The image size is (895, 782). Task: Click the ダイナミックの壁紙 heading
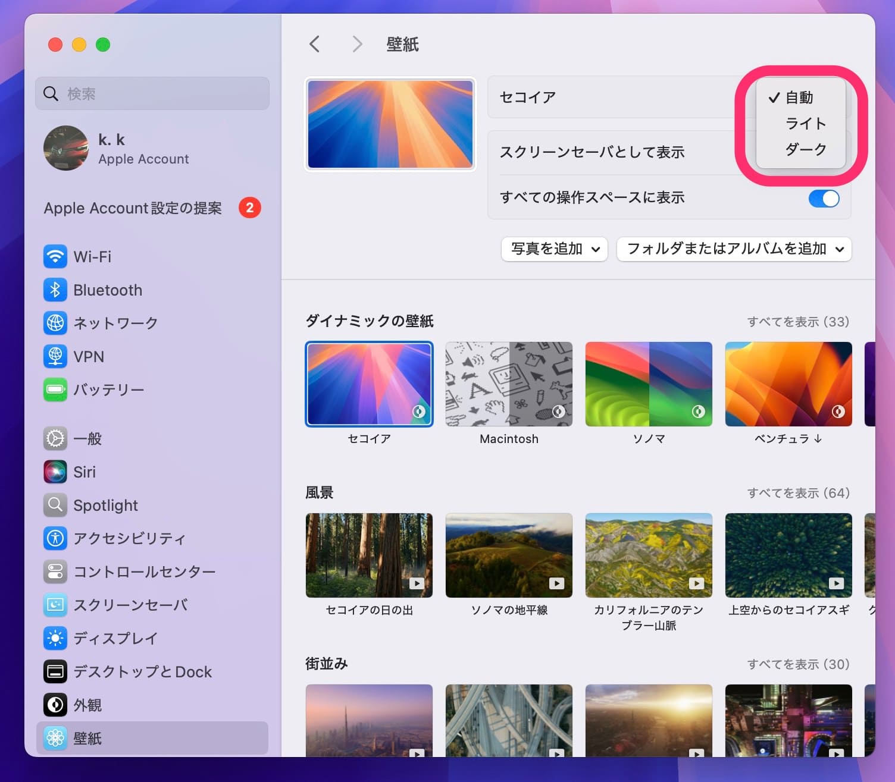(370, 321)
